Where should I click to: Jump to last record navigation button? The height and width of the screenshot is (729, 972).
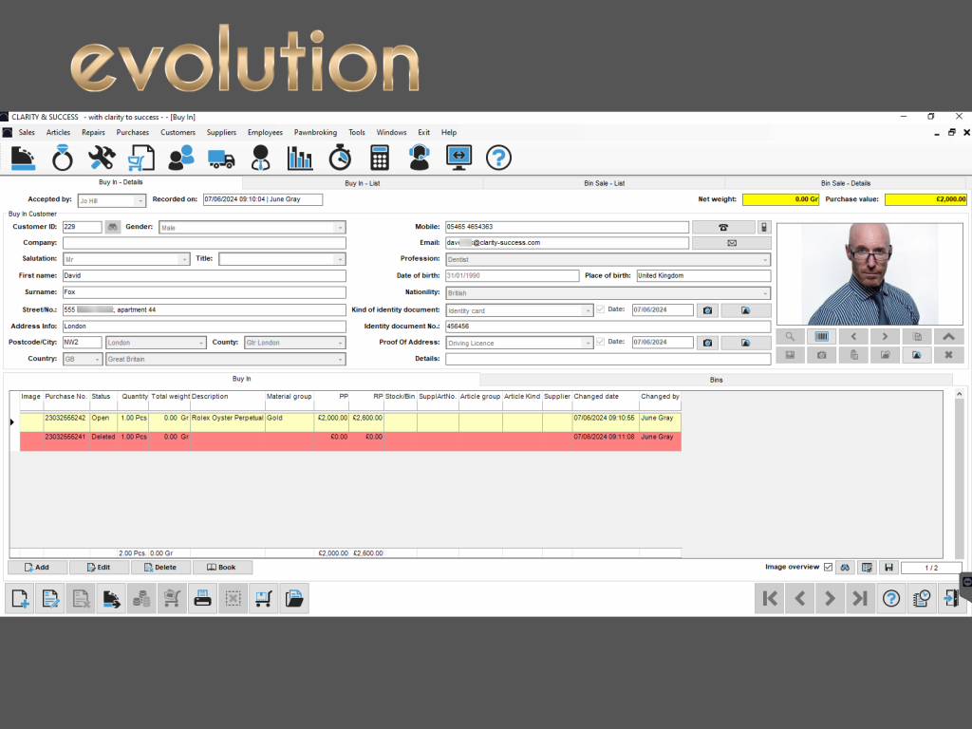point(860,599)
